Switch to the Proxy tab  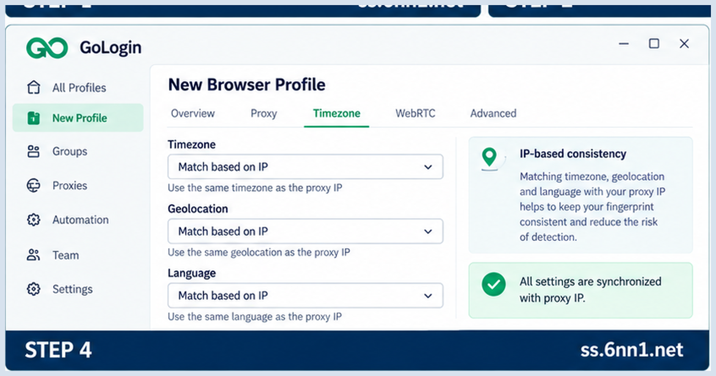[x=264, y=113]
